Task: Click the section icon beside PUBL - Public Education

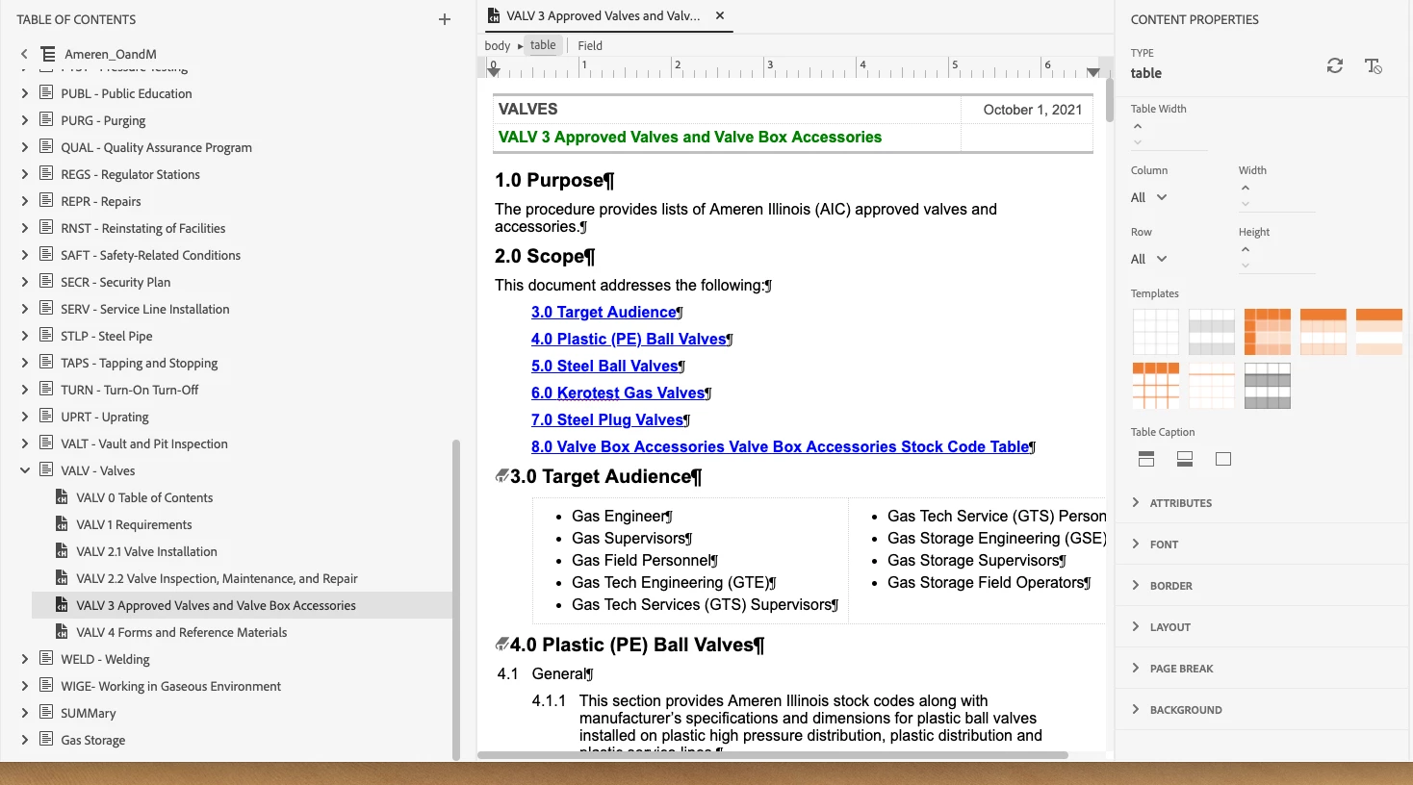Action: [45, 93]
